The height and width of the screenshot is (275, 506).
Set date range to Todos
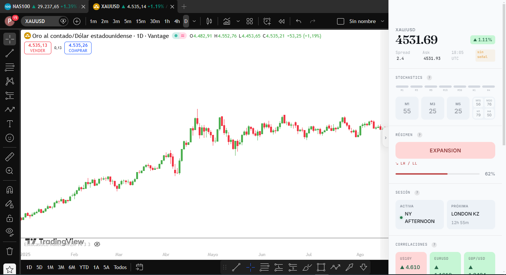point(120,267)
